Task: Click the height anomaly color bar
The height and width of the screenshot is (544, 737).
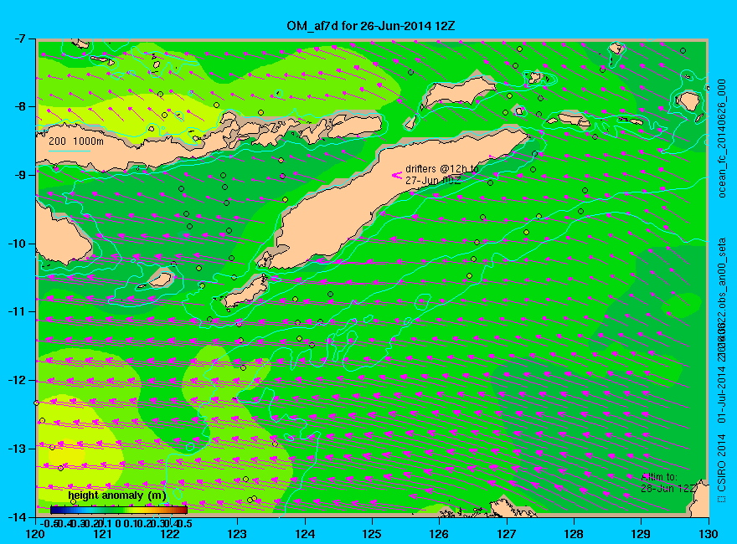Action: coord(118,510)
